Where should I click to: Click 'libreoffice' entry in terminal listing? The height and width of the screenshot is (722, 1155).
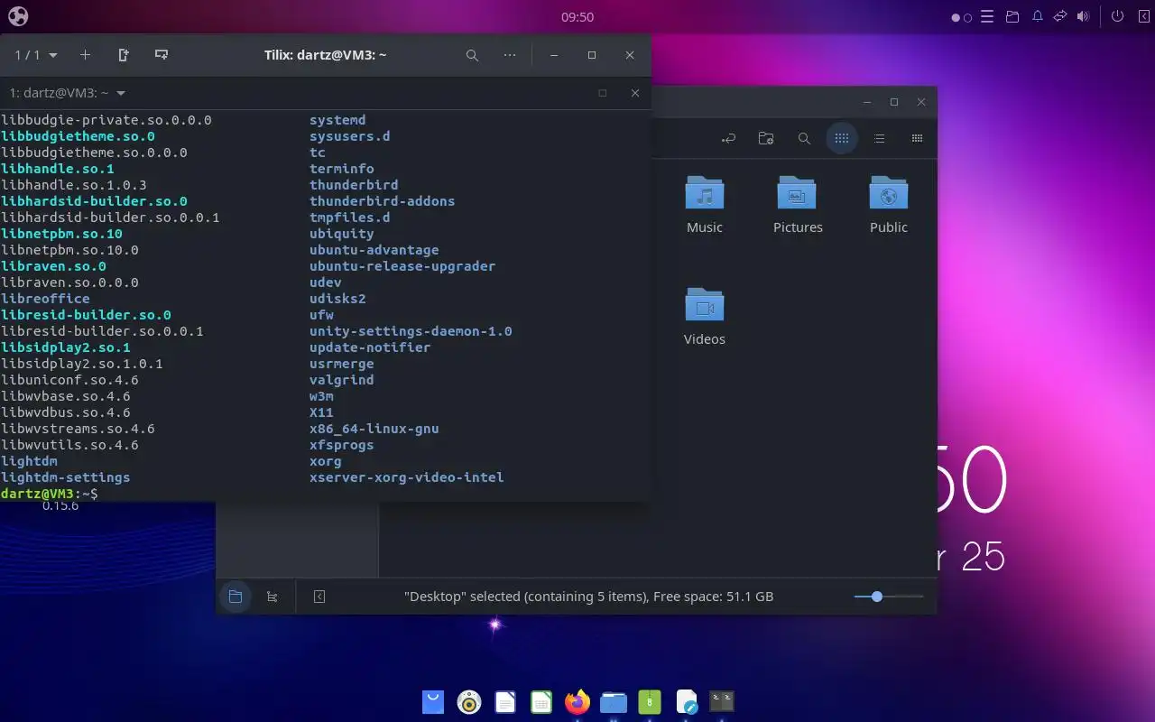click(x=45, y=299)
